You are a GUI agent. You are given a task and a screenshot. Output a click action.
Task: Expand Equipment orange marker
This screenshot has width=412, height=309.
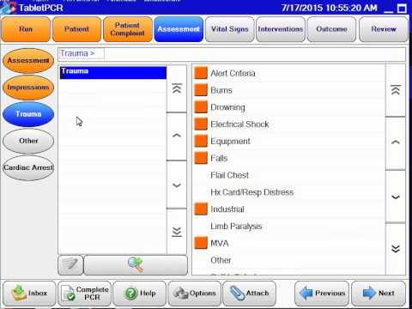coord(201,141)
